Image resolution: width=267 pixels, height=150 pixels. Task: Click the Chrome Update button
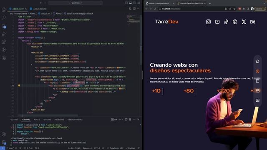click(260, 9)
